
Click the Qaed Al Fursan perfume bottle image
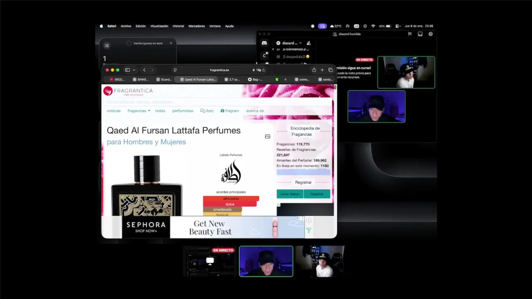tap(146, 185)
